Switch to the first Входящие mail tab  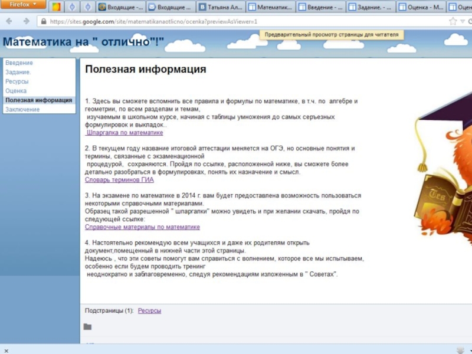tap(120, 8)
